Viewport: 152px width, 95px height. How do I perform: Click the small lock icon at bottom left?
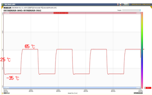(3, 93)
